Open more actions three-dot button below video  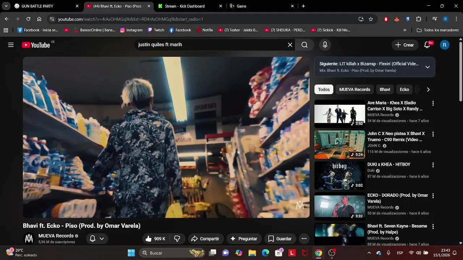tap(304, 239)
